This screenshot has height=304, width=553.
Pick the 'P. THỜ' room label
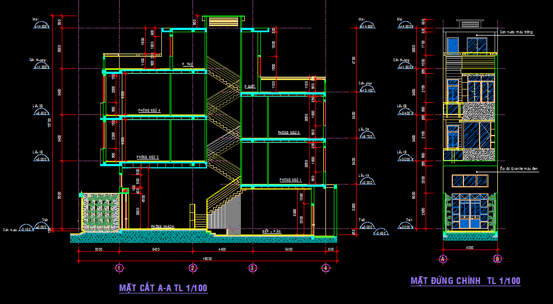[x=187, y=64]
